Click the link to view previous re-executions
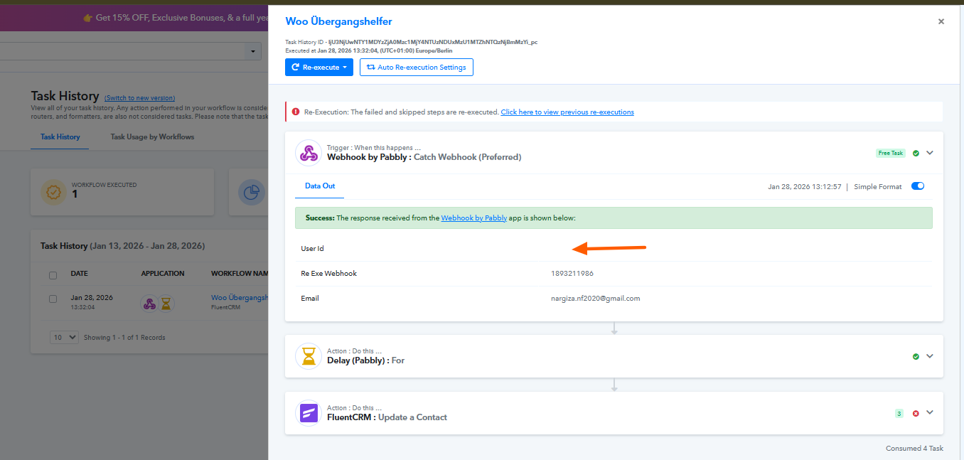Viewport: 964px width, 460px height. pyautogui.click(x=567, y=112)
